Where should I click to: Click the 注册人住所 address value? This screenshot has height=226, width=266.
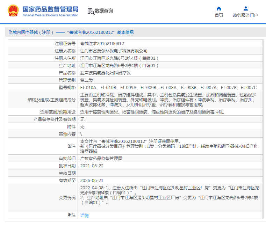(119, 58)
